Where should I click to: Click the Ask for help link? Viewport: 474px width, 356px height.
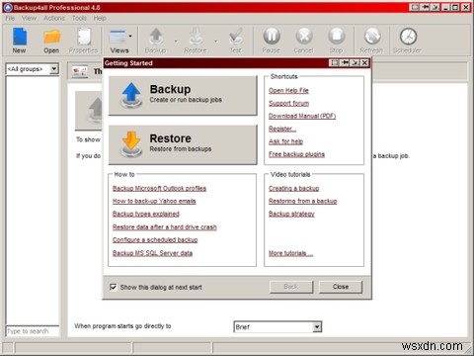click(285, 141)
